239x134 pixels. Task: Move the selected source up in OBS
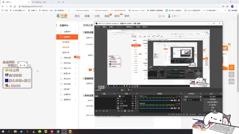pyautogui.click(x=129, y=111)
